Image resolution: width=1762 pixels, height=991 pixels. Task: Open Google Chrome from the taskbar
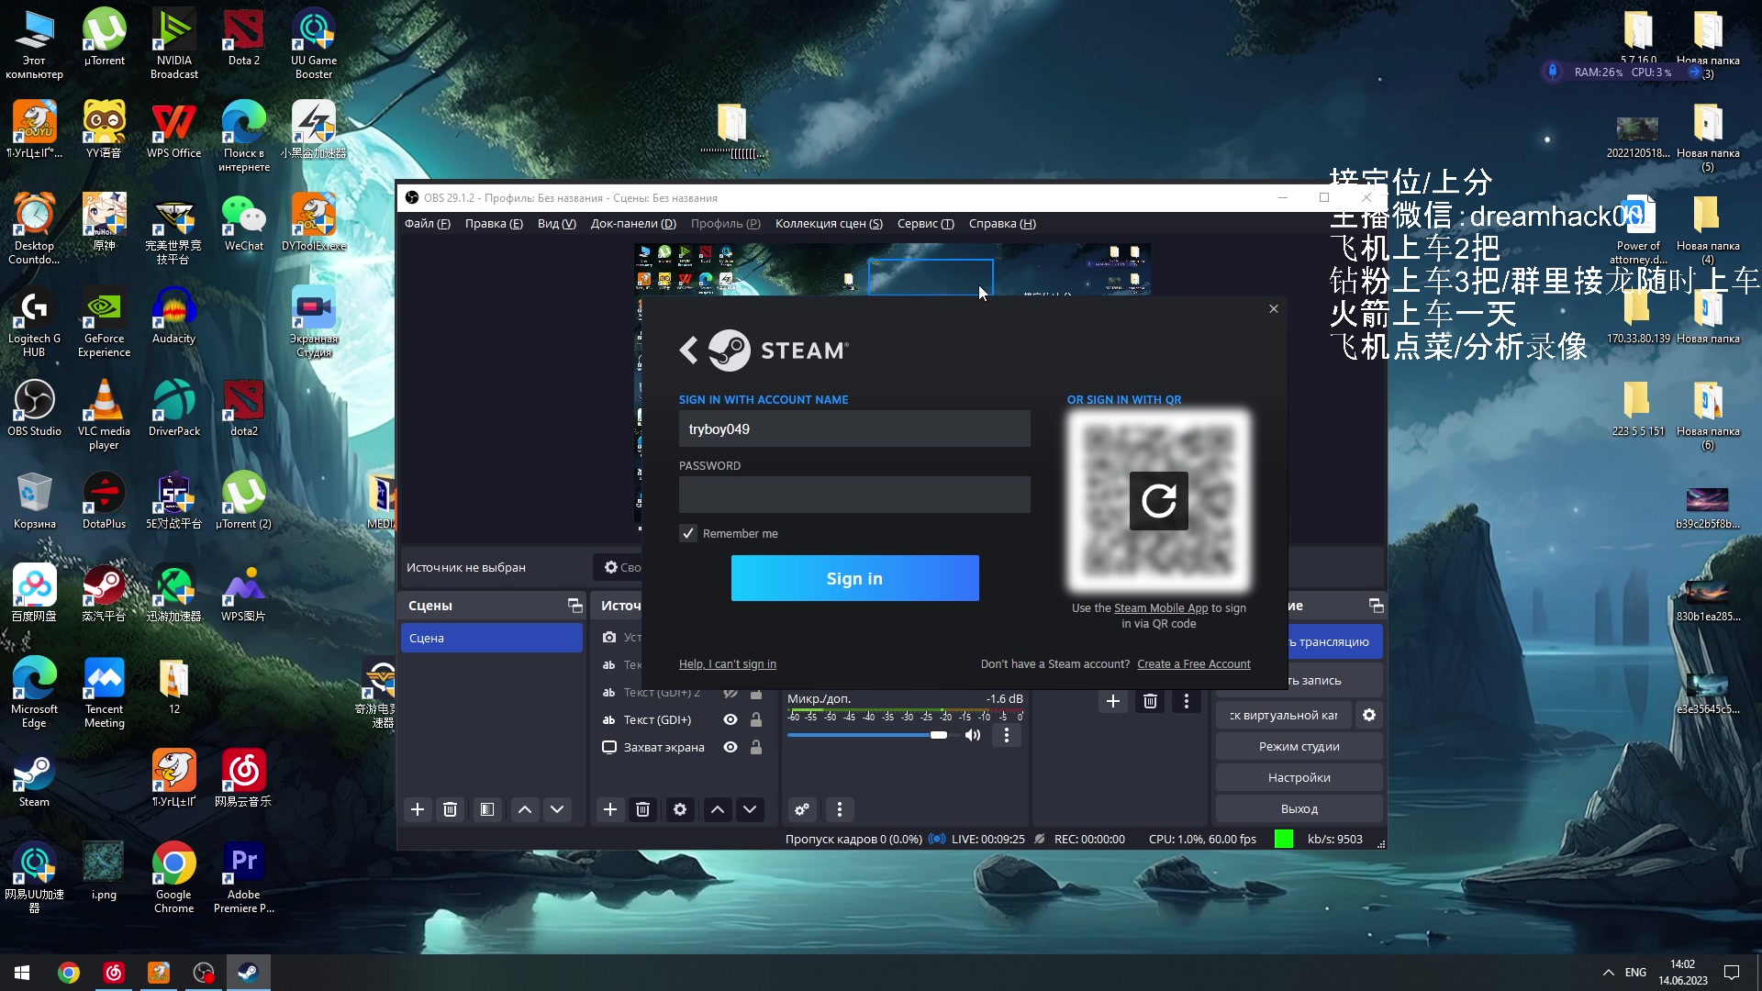tap(69, 973)
